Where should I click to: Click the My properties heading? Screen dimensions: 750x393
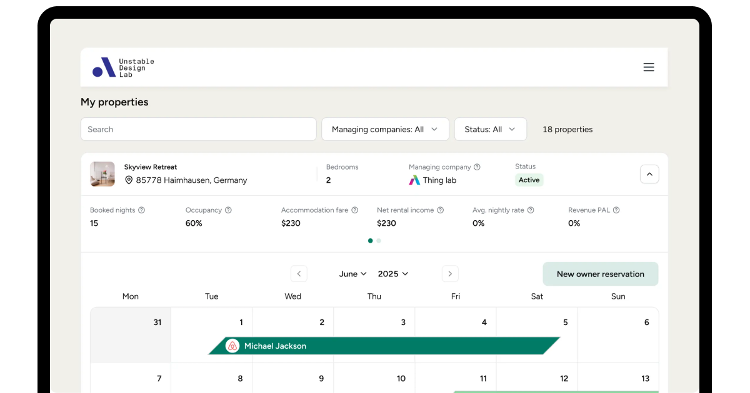(x=114, y=102)
